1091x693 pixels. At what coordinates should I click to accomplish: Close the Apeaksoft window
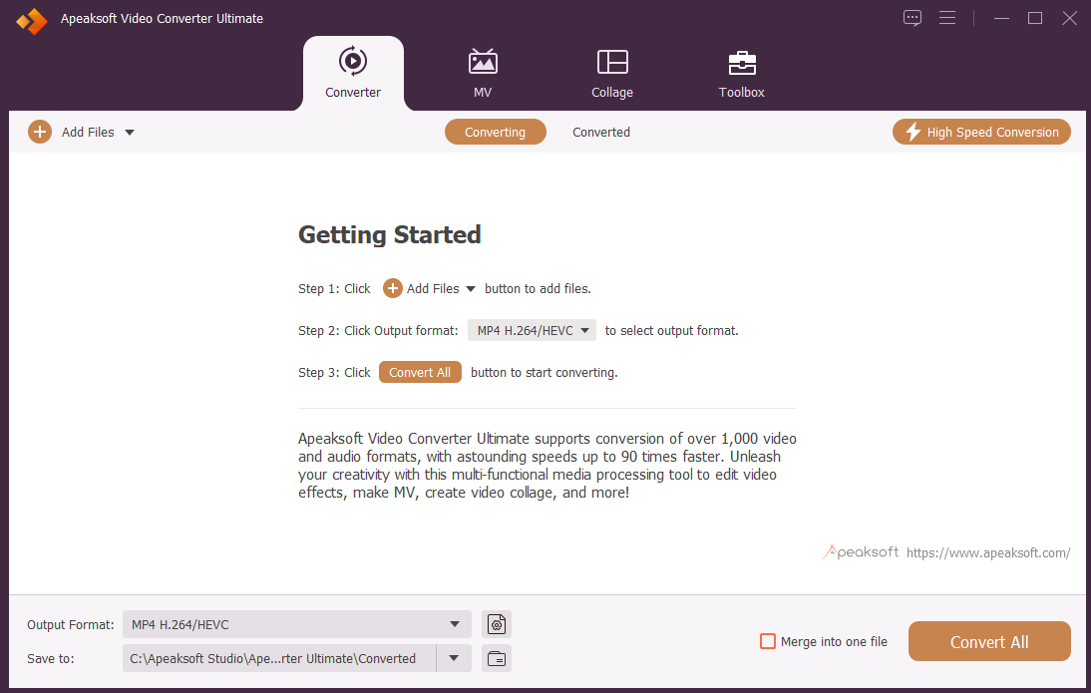[x=1069, y=18]
